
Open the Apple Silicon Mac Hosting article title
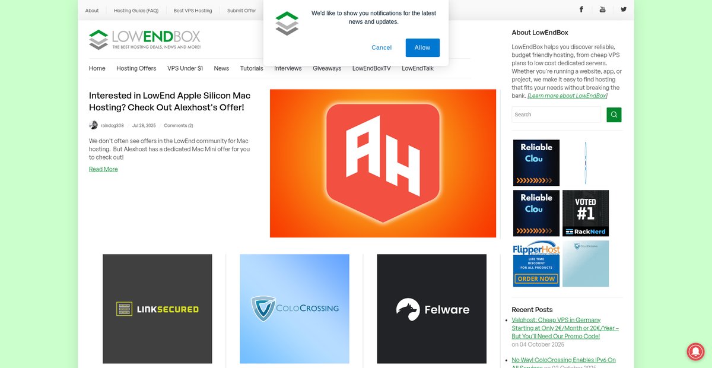click(170, 101)
